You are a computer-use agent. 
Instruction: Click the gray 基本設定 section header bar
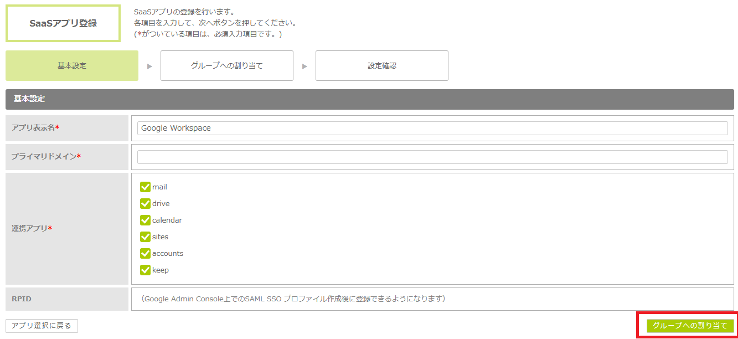pos(369,99)
